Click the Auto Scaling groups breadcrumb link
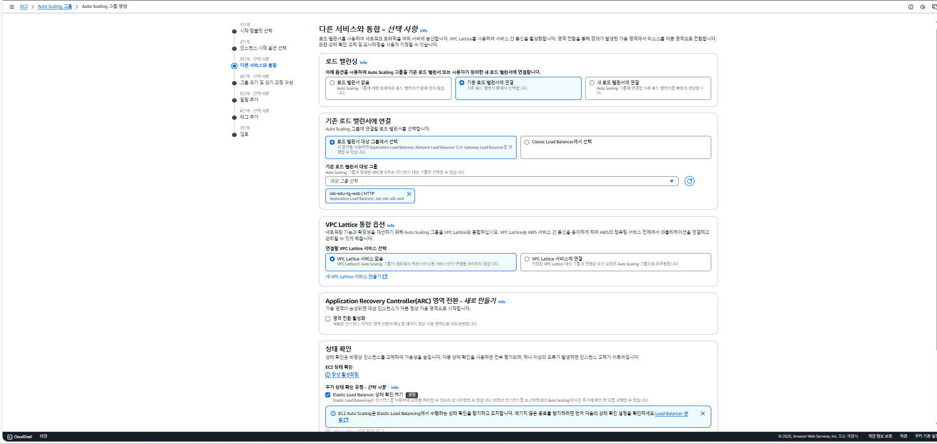 coord(55,6)
